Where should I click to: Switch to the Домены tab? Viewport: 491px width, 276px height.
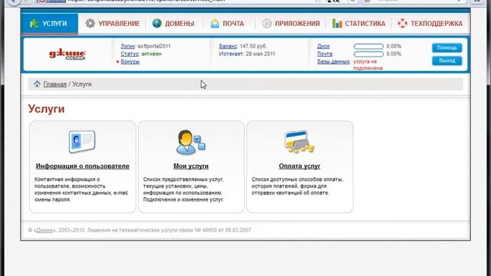173,24
